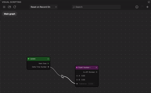Click the magnifier icon in Search
Image resolution: width=151 pixels, height=93 pixels.
(74, 7)
